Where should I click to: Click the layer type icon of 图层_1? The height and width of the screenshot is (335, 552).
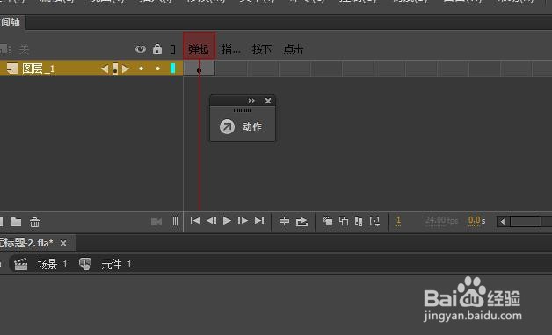pos(12,68)
